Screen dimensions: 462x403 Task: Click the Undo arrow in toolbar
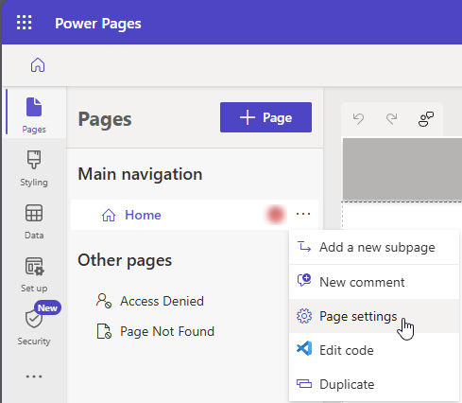(358, 119)
